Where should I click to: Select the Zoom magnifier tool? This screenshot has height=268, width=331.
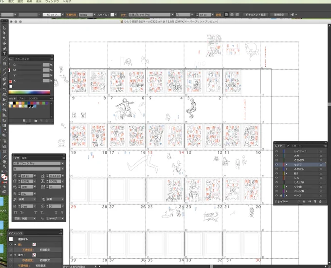(4, 167)
